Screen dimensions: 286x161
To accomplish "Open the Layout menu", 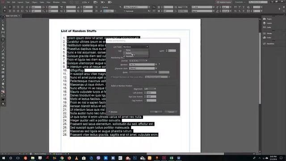I will (20, 2).
